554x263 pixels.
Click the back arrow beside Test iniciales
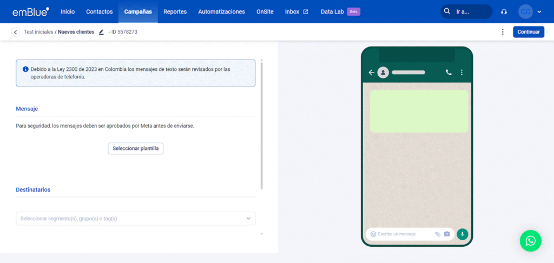coord(15,32)
